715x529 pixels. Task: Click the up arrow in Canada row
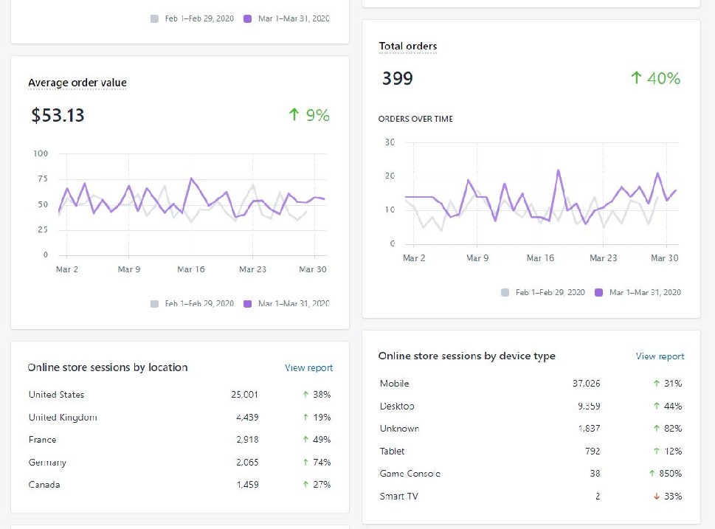(x=305, y=484)
